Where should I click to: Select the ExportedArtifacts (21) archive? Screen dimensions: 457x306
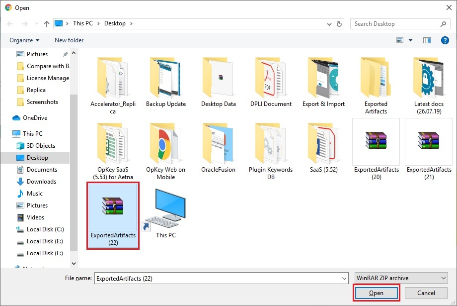point(429,149)
